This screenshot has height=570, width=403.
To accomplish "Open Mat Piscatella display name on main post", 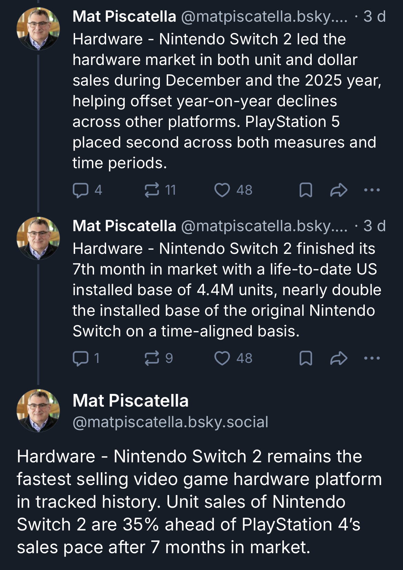I will coord(131,401).
